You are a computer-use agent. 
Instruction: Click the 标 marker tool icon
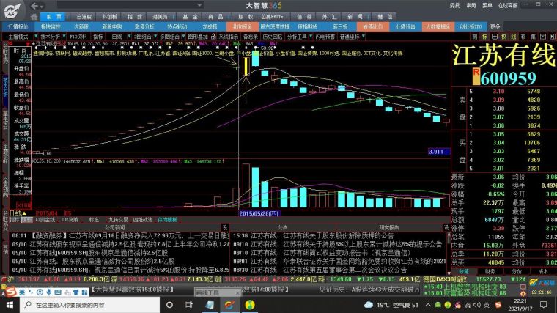[484, 37]
